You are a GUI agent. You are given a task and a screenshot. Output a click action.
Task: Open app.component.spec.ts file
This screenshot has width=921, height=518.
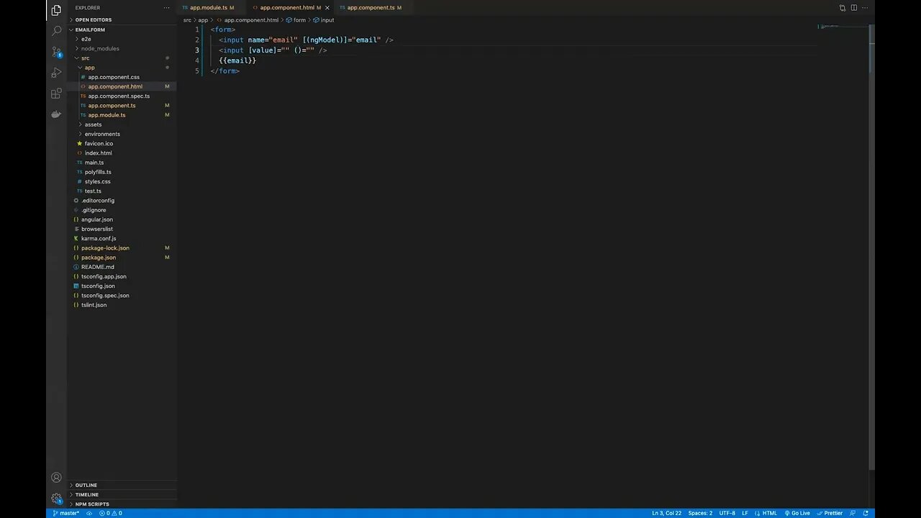pyautogui.click(x=122, y=96)
